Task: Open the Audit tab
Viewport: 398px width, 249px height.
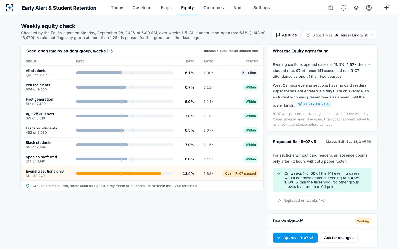Action: click(x=239, y=8)
